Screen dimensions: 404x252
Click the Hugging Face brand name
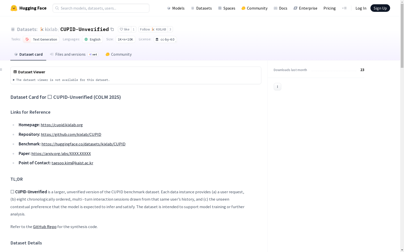tap(33, 8)
